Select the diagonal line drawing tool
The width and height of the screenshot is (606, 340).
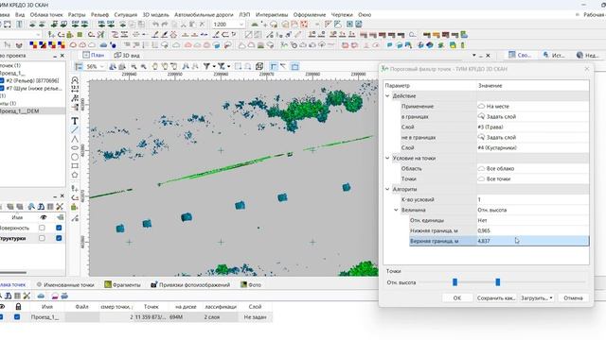click(x=75, y=130)
